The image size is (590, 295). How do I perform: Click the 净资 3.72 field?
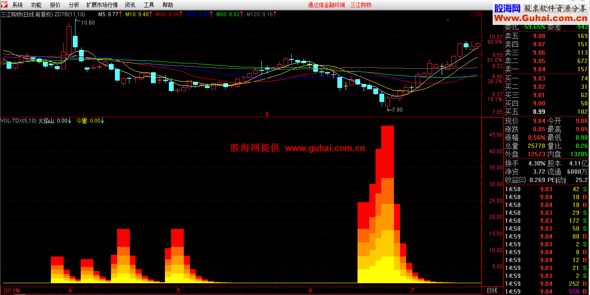click(525, 172)
